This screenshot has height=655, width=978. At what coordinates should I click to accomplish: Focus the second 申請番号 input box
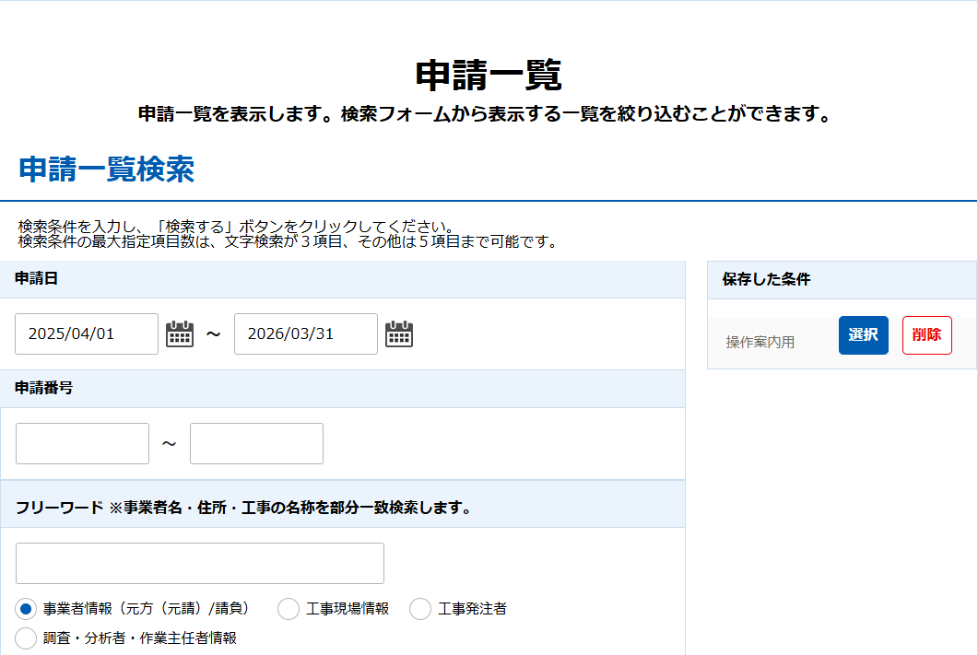[x=256, y=444]
